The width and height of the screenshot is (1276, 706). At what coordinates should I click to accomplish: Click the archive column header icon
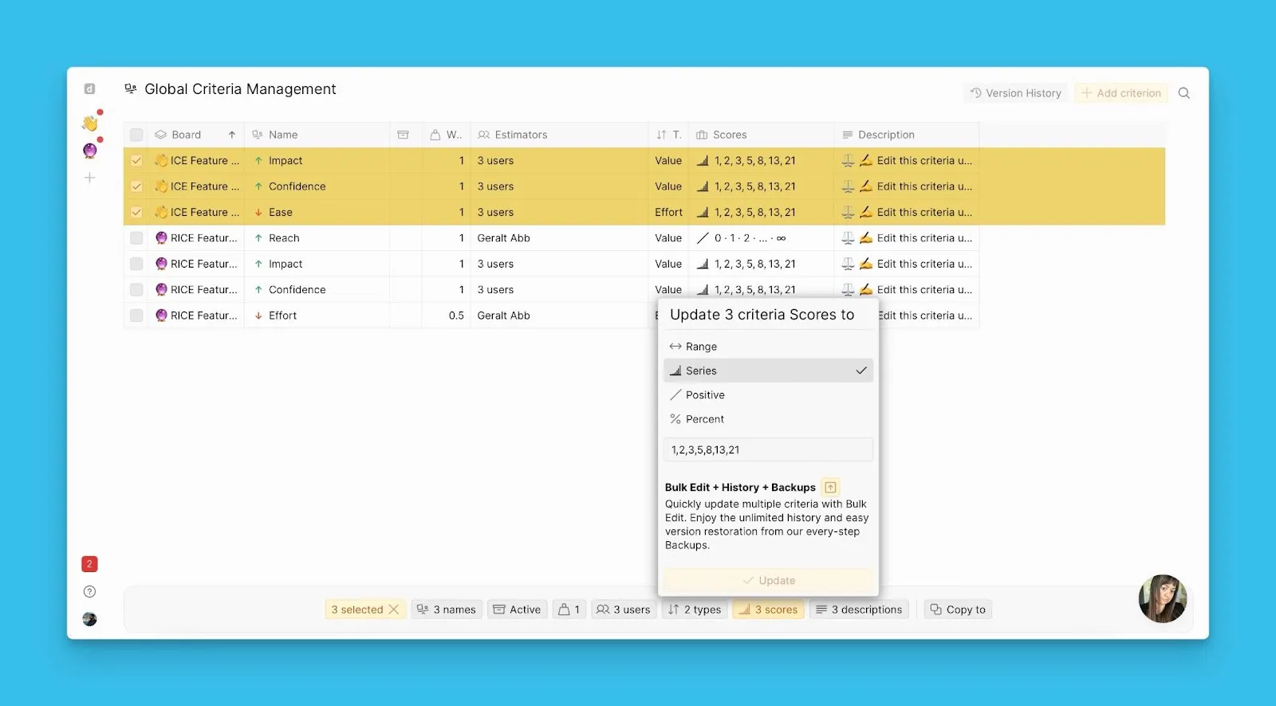tap(404, 135)
